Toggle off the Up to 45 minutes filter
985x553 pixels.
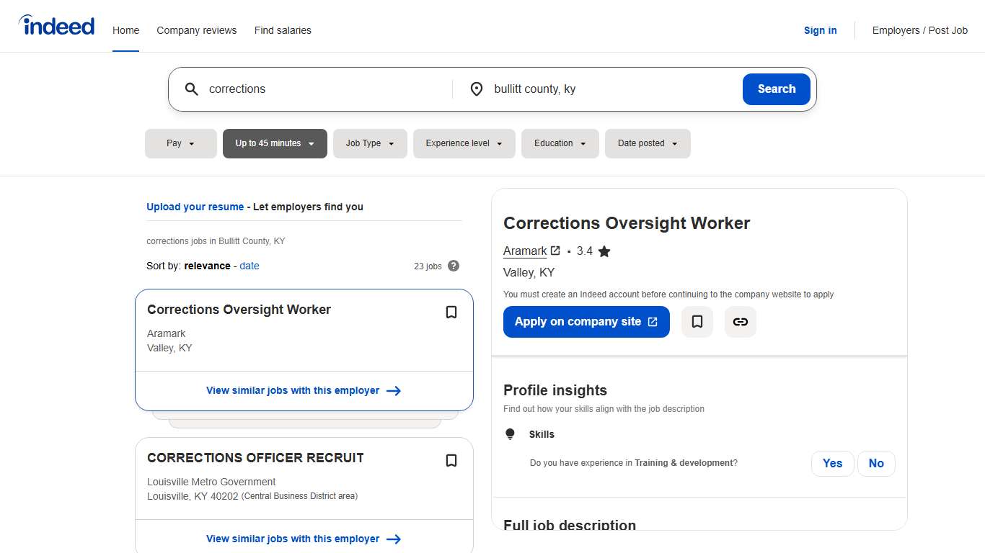(275, 143)
